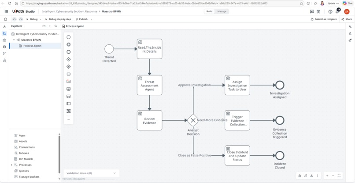Open the browser Copilot Chat button
355x183 pixels.
click(348, 4)
